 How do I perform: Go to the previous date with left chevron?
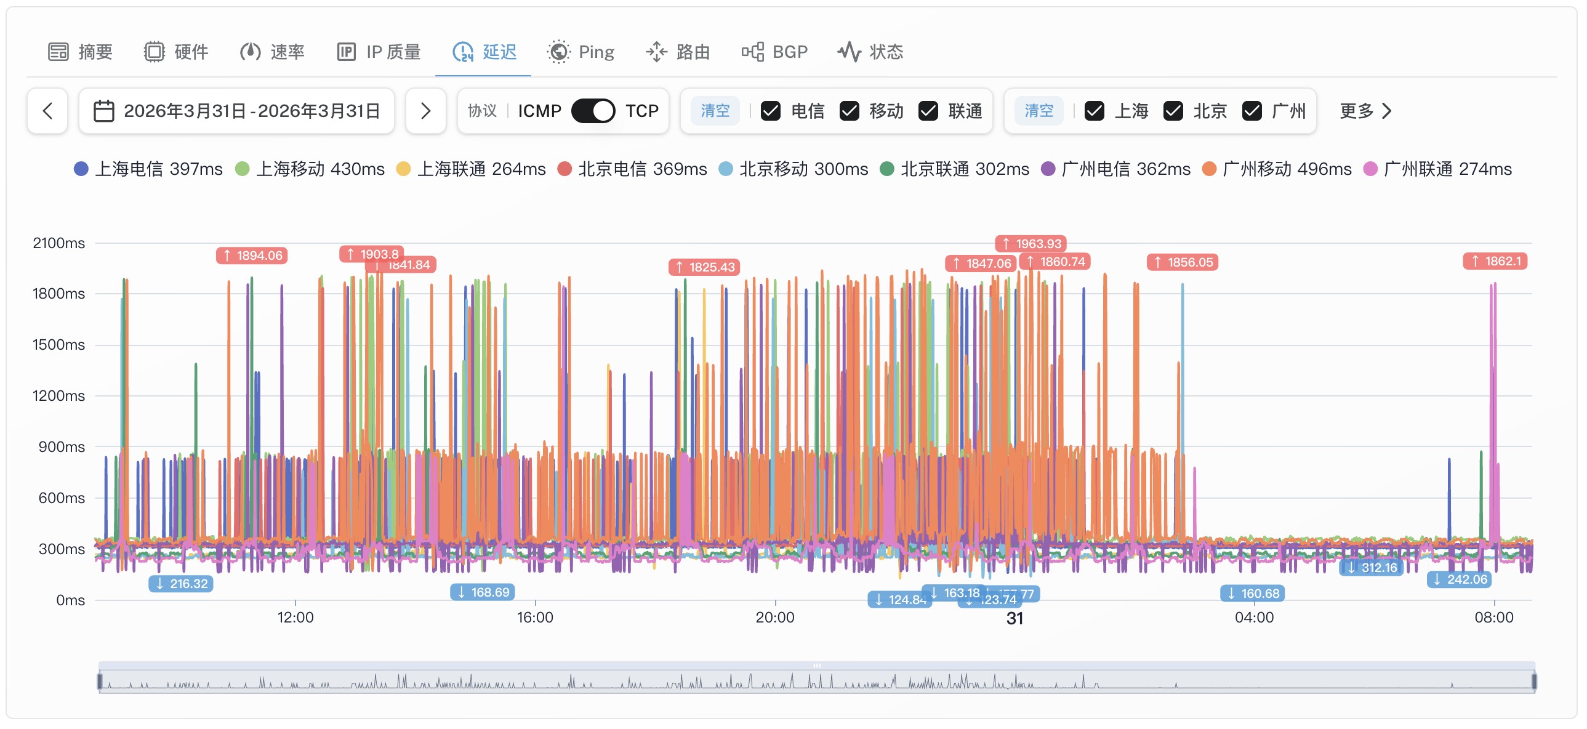click(47, 111)
